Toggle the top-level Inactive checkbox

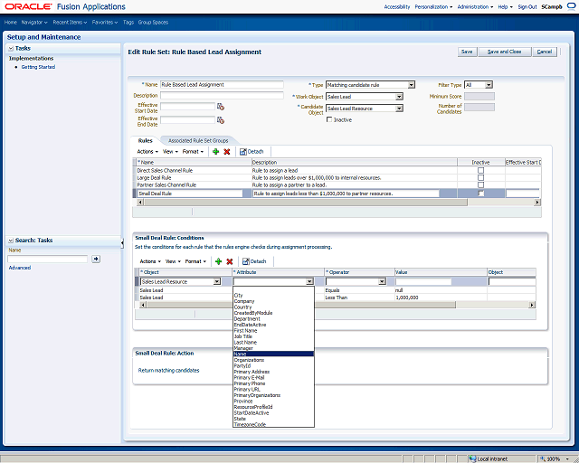click(x=329, y=119)
